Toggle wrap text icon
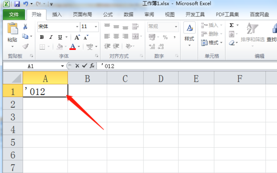Image resolution: width=277 pixels, height=173 pixels. (x=135, y=27)
